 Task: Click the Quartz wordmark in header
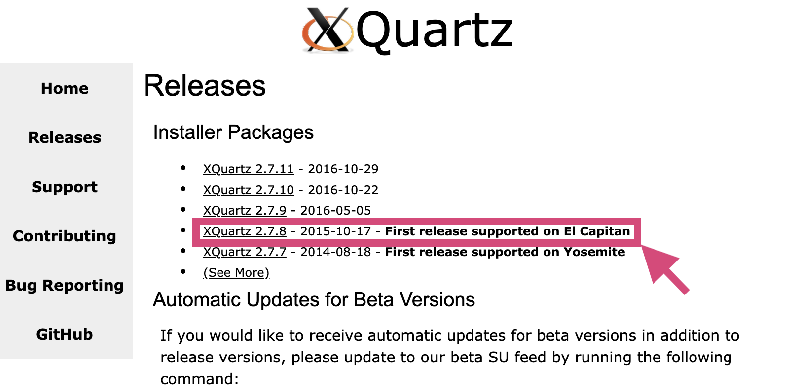434,32
